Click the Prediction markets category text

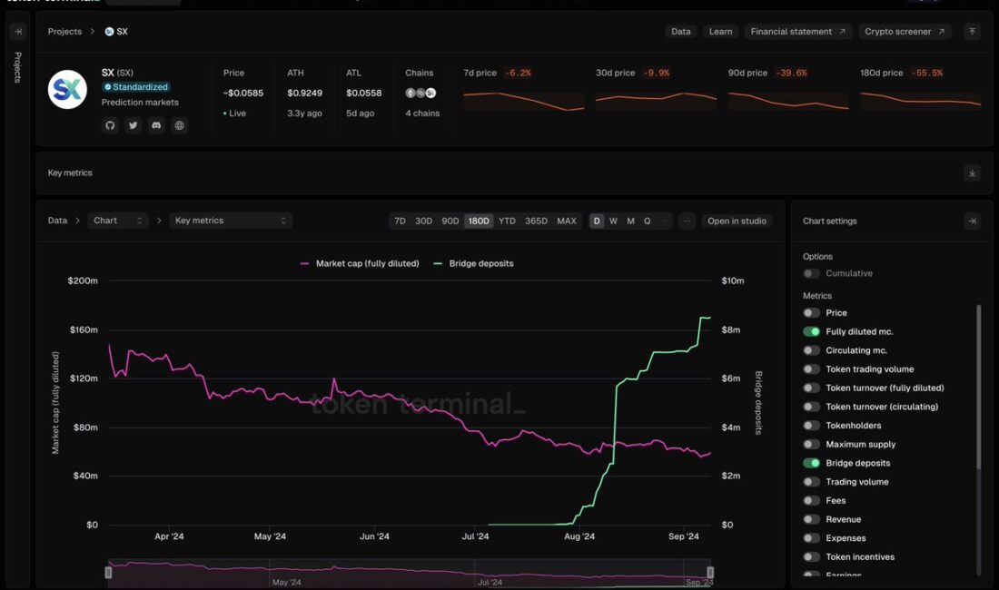point(140,103)
